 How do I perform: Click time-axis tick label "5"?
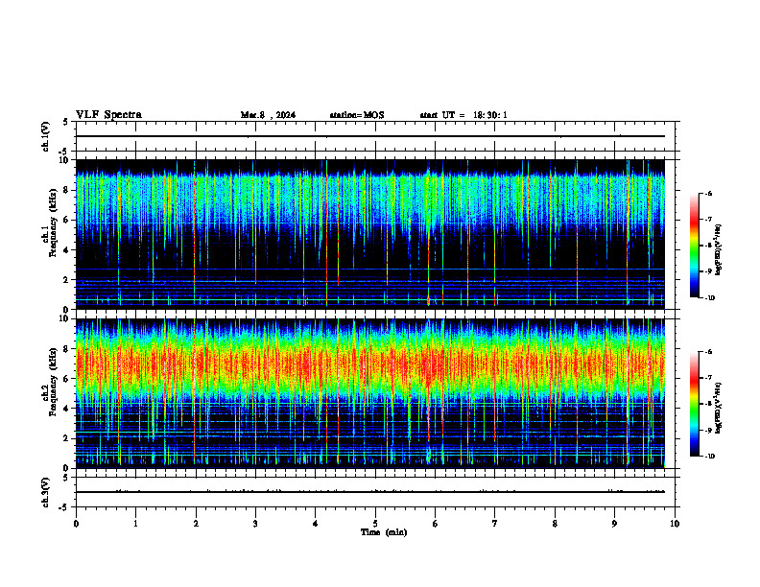coord(375,524)
